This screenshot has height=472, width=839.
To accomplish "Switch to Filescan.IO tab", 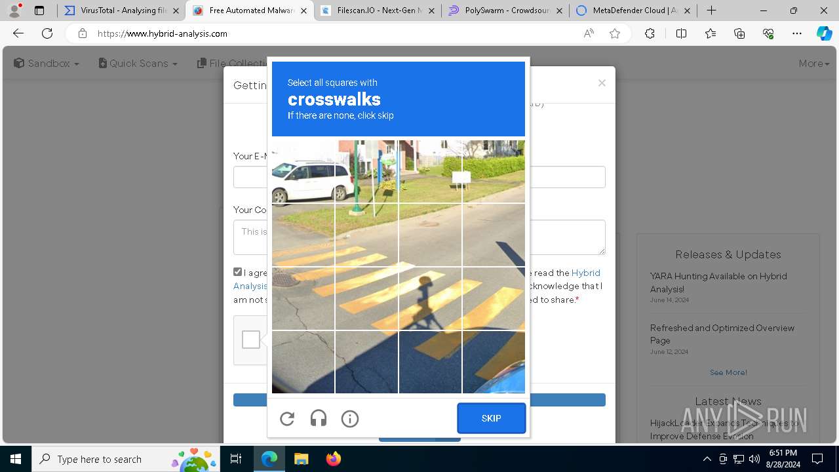I will [378, 10].
